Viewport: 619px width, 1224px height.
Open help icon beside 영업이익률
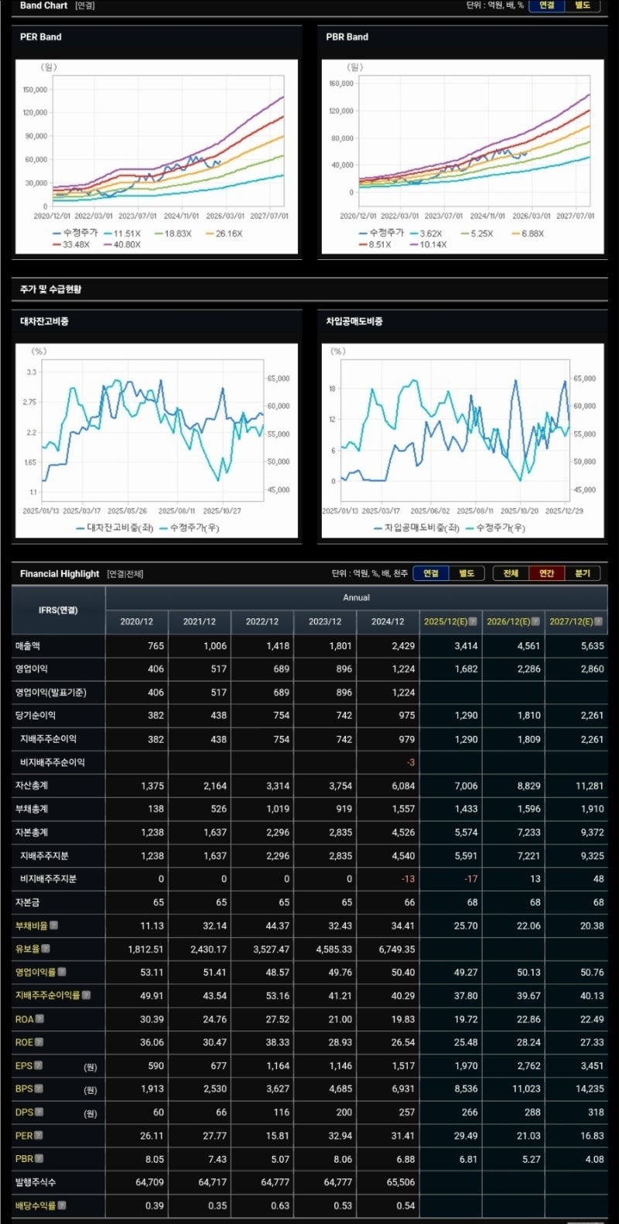(62, 972)
